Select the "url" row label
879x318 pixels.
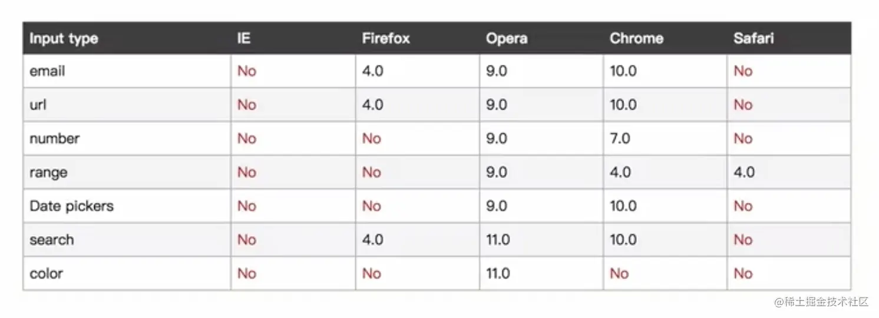(38, 105)
